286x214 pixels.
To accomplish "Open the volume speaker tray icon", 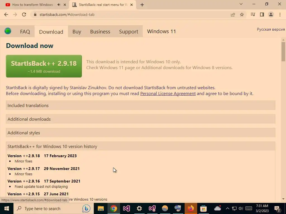I will pos(241,208).
